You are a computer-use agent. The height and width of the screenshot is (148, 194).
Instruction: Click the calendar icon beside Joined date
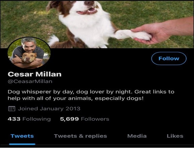12,109
